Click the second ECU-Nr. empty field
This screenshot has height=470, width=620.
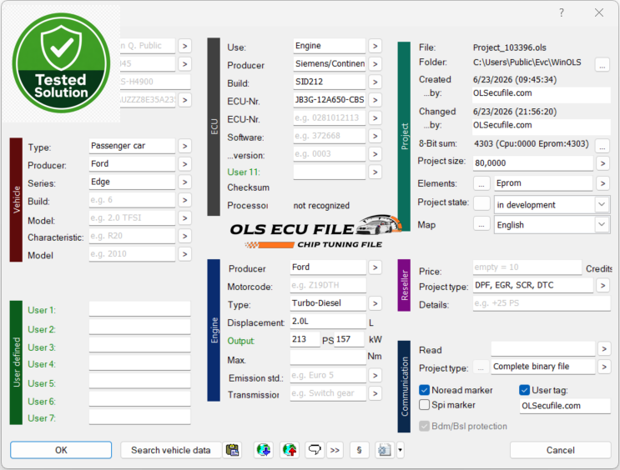pyautogui.click(x=329, y=118)
